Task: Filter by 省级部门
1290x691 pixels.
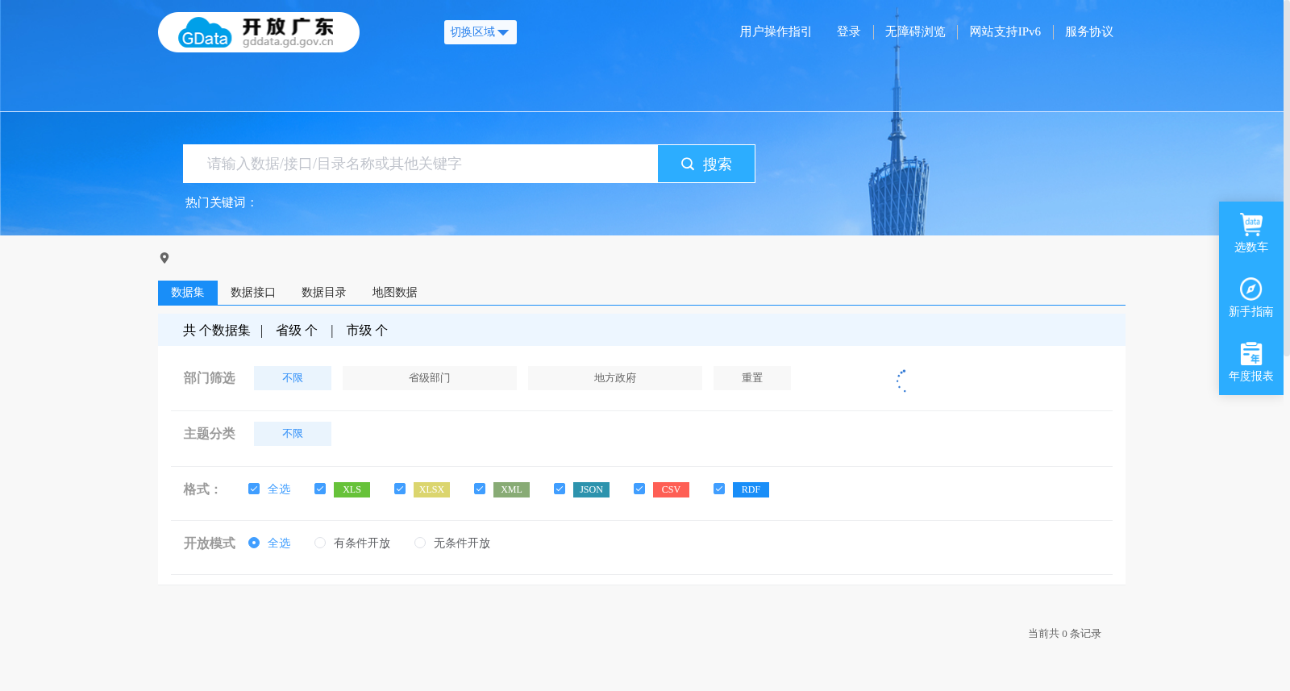Action: [x=430, y=378]
